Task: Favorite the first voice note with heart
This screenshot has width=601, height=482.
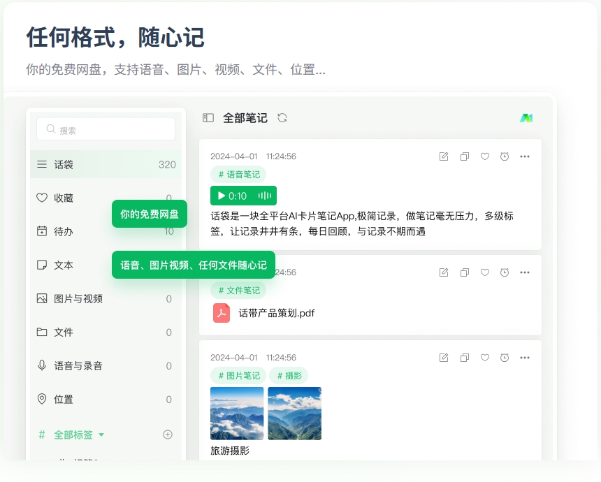Action: coord(484,156)
